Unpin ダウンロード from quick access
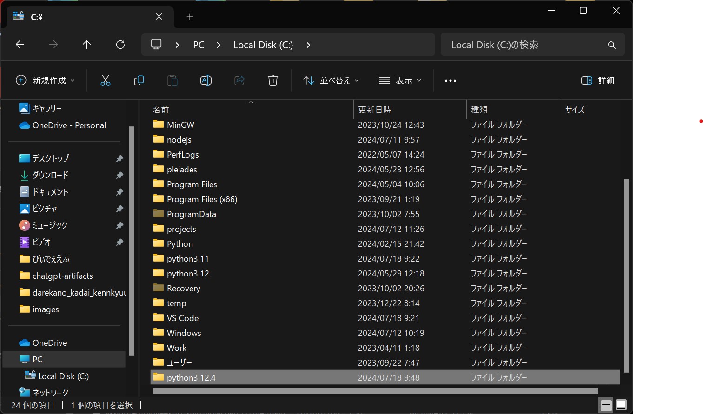 [x=119, y=175]
